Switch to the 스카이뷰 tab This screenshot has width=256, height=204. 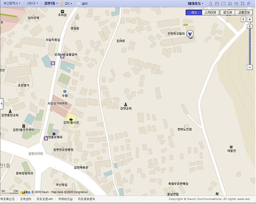(210, 13)
